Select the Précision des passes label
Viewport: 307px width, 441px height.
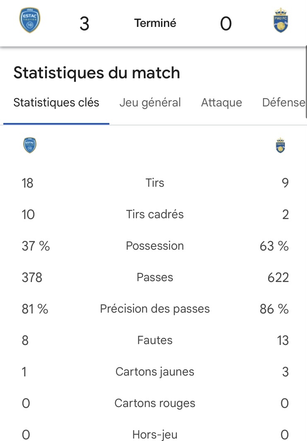point(155,309)
